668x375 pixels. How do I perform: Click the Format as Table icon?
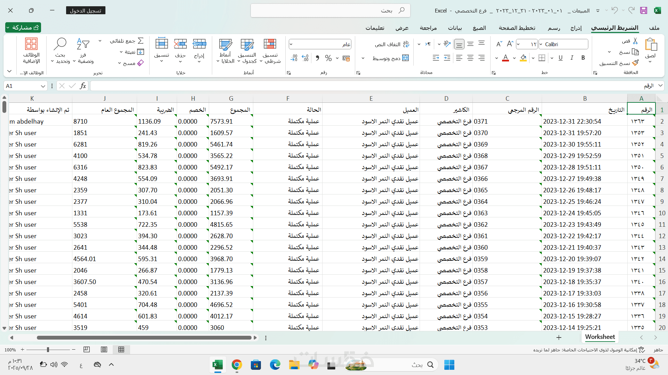tap(247, 44)
